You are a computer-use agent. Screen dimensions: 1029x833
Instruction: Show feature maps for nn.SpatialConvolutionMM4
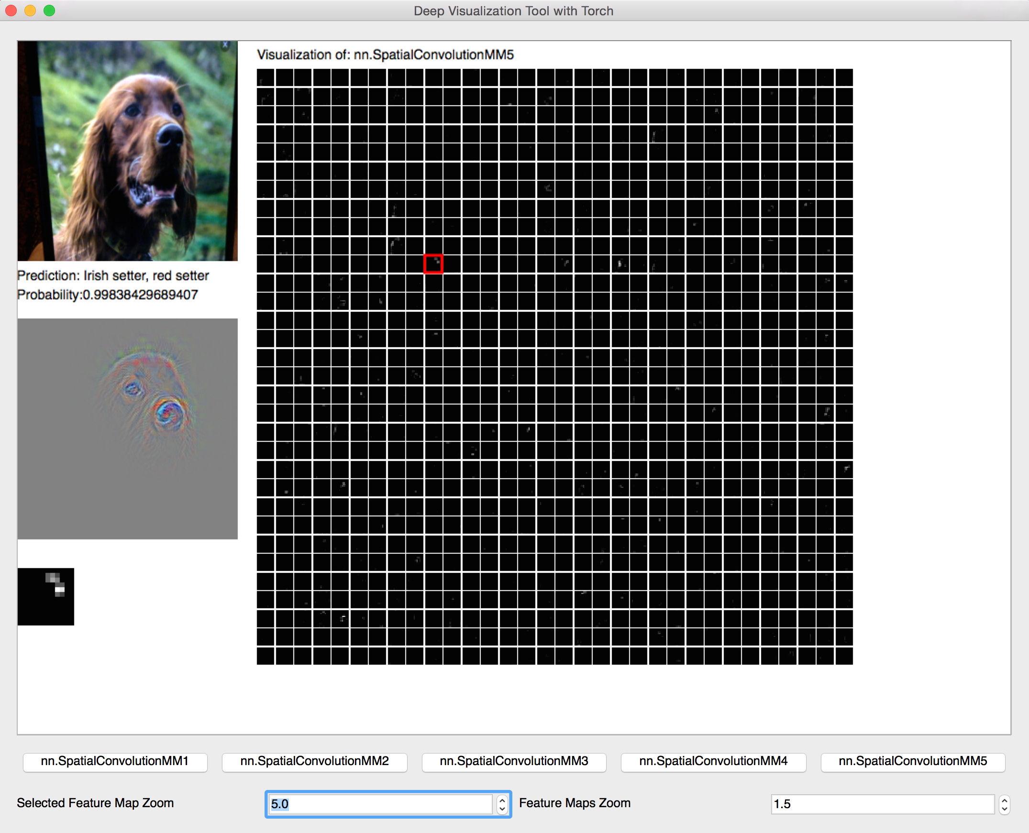tap(713, 761)
